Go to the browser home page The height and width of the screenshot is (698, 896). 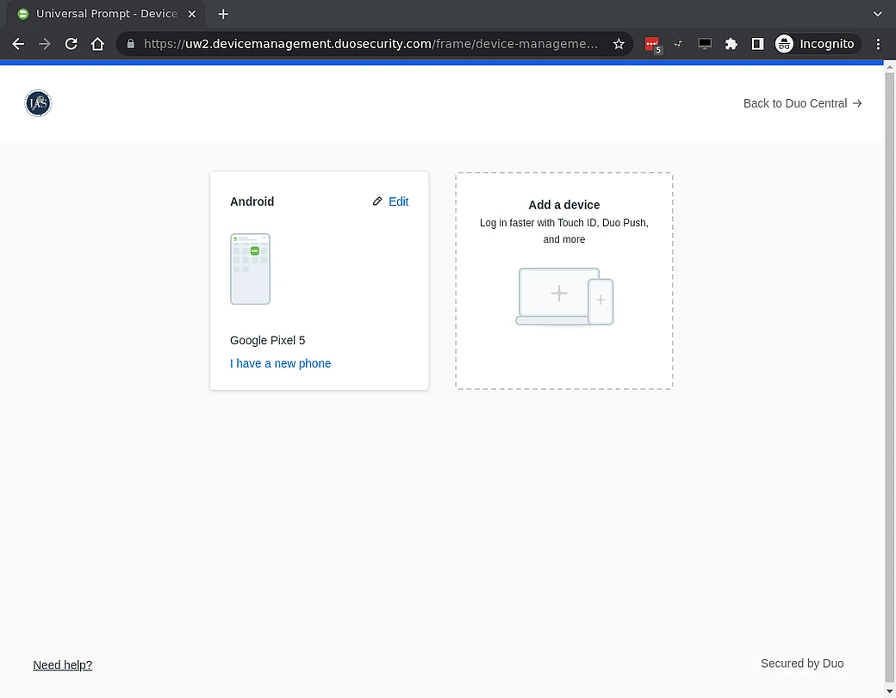coord(97,44)
